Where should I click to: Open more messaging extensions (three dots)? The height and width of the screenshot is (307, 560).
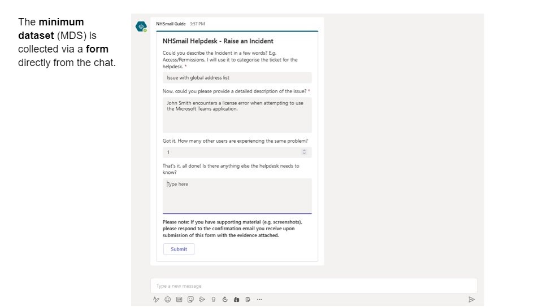[x=259, y=300]
